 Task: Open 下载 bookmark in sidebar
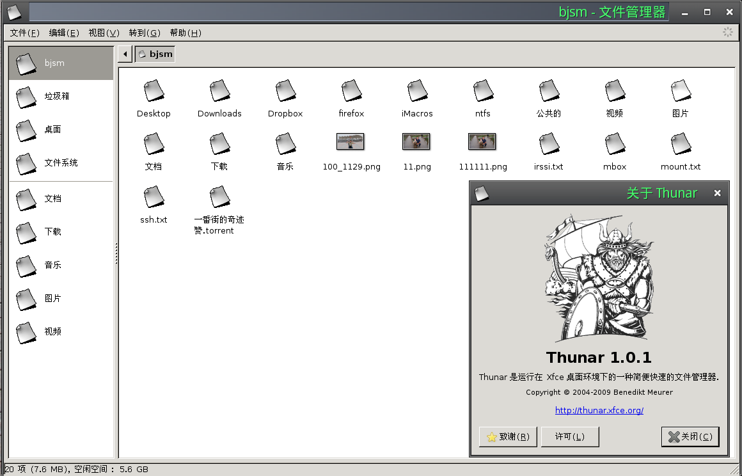[x=61, y=232]
